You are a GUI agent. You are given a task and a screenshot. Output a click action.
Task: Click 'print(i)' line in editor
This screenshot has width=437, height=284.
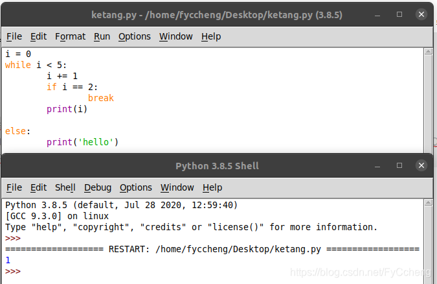point(67,109)
